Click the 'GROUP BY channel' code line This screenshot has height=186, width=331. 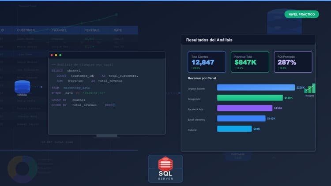(68, 100)
